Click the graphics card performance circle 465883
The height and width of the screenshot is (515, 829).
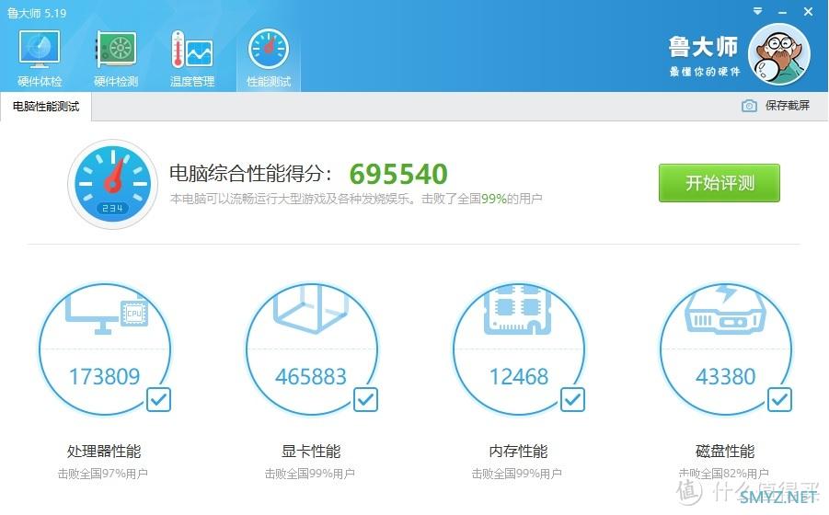click(311, 349)
